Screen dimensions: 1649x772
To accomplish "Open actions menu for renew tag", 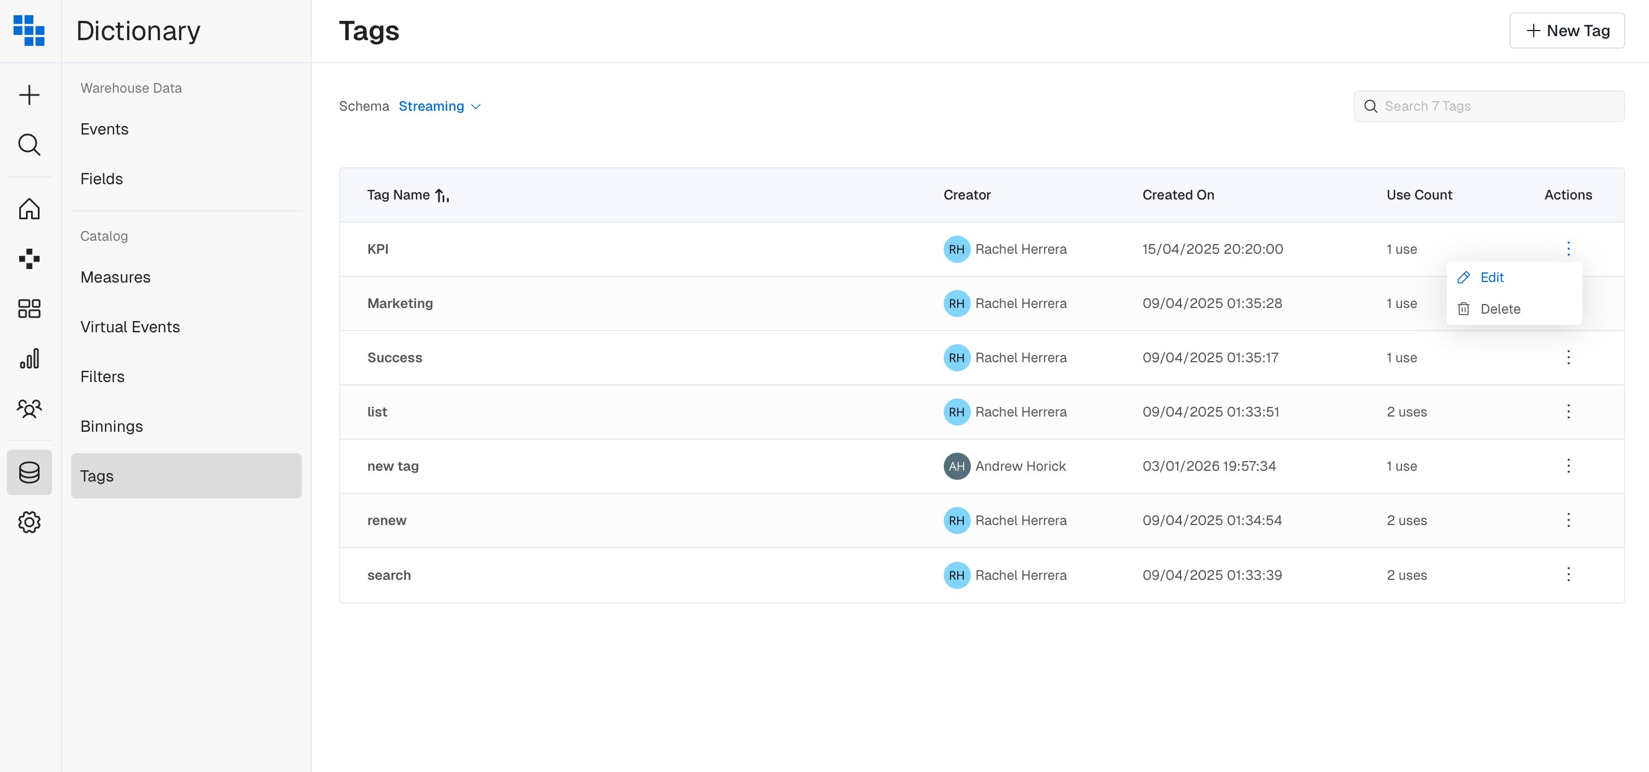I will click(1568, 520).
